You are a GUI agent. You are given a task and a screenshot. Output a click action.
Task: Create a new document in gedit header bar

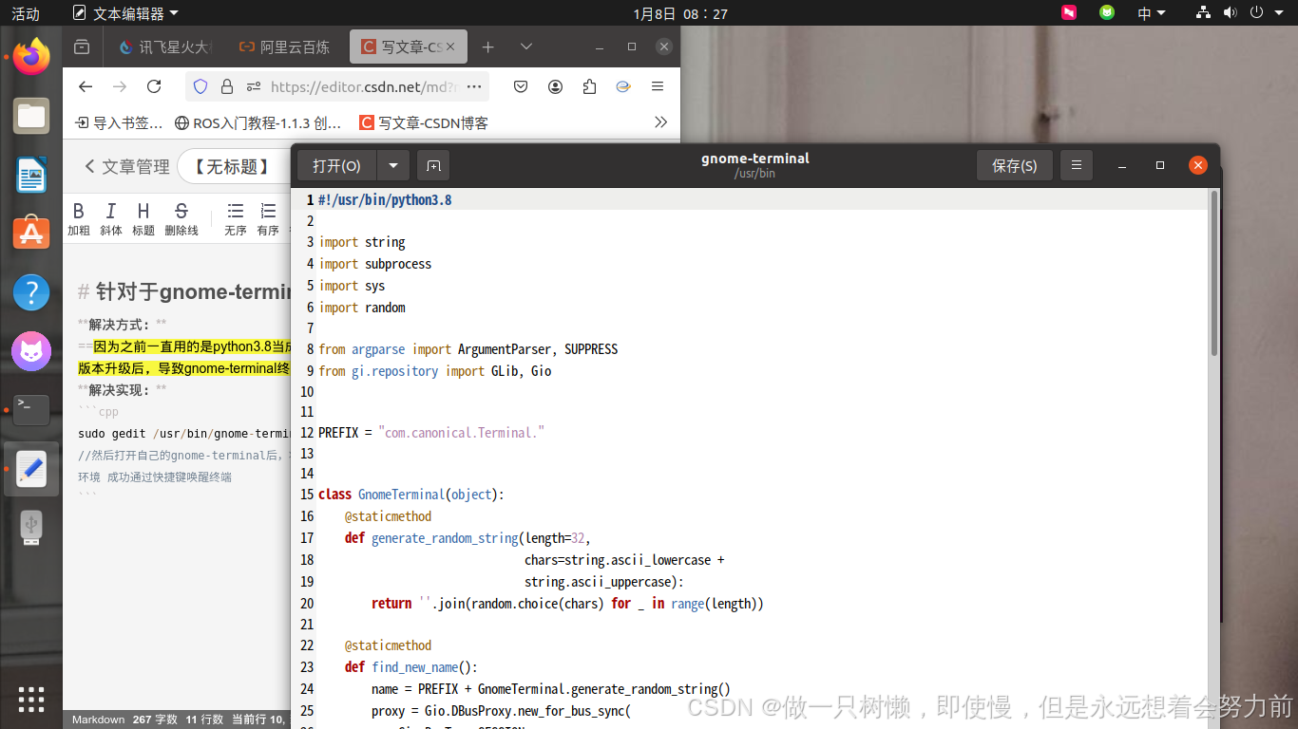click(433, 164)
